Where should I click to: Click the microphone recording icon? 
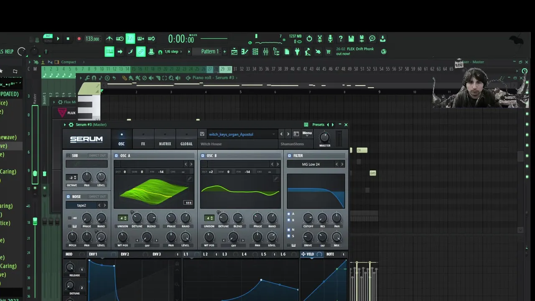click(330, 38)
